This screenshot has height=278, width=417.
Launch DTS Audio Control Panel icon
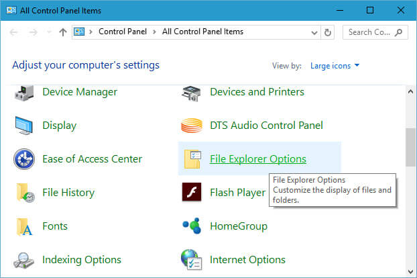[x=192, y=126]
